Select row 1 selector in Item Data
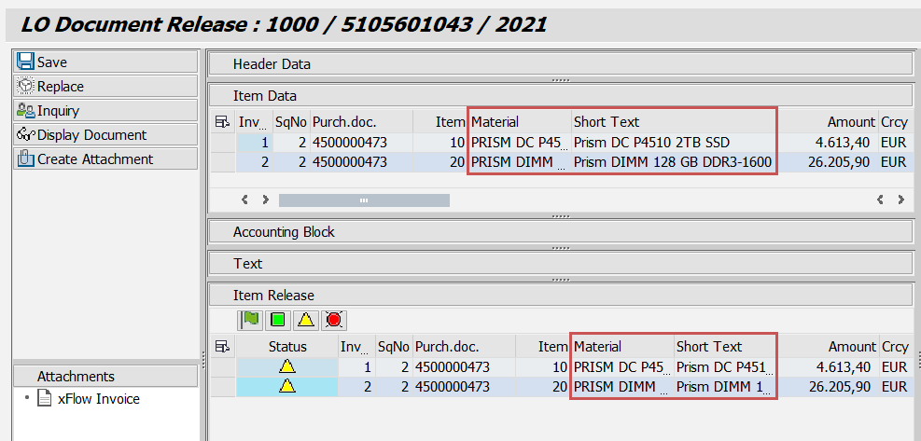Image resolution: width=921 pixels, height=441 pixels. coord(222,143)
